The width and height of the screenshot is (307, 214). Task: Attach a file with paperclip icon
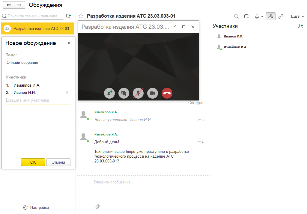pos(97,207)
